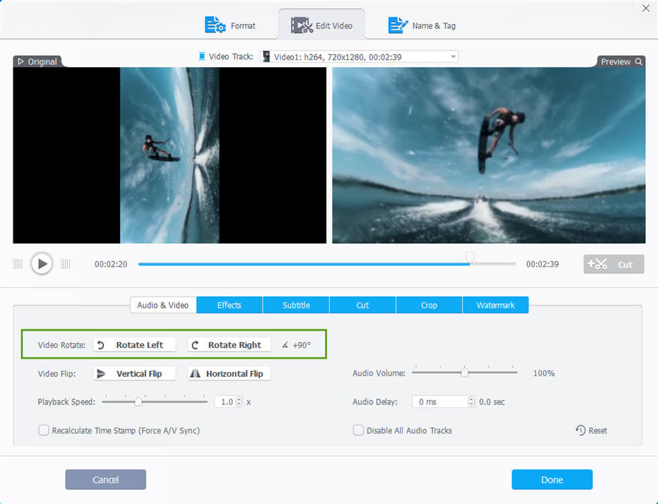Click the Rotate Left button
The height and width of the screenshot is (504, 658).
pos(134,345)
